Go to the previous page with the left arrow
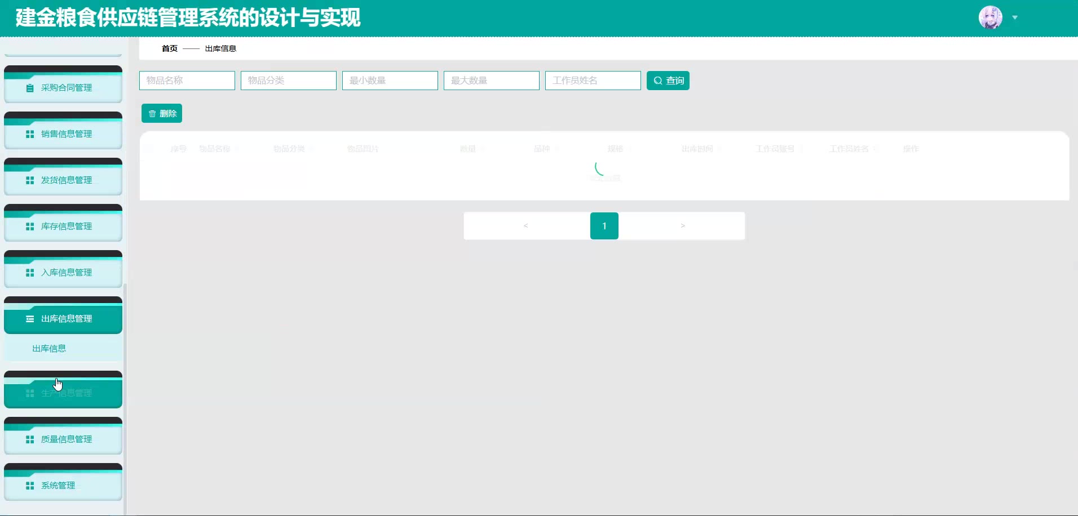This screenshot has height=516, width=1078. click(525, 226)
